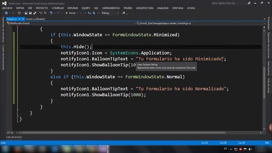Image resolution: width=272 pixels, height=153 pixels.
Task: Click the "Tu Formulario ha sido Normalizado" string
Action: 181,89
